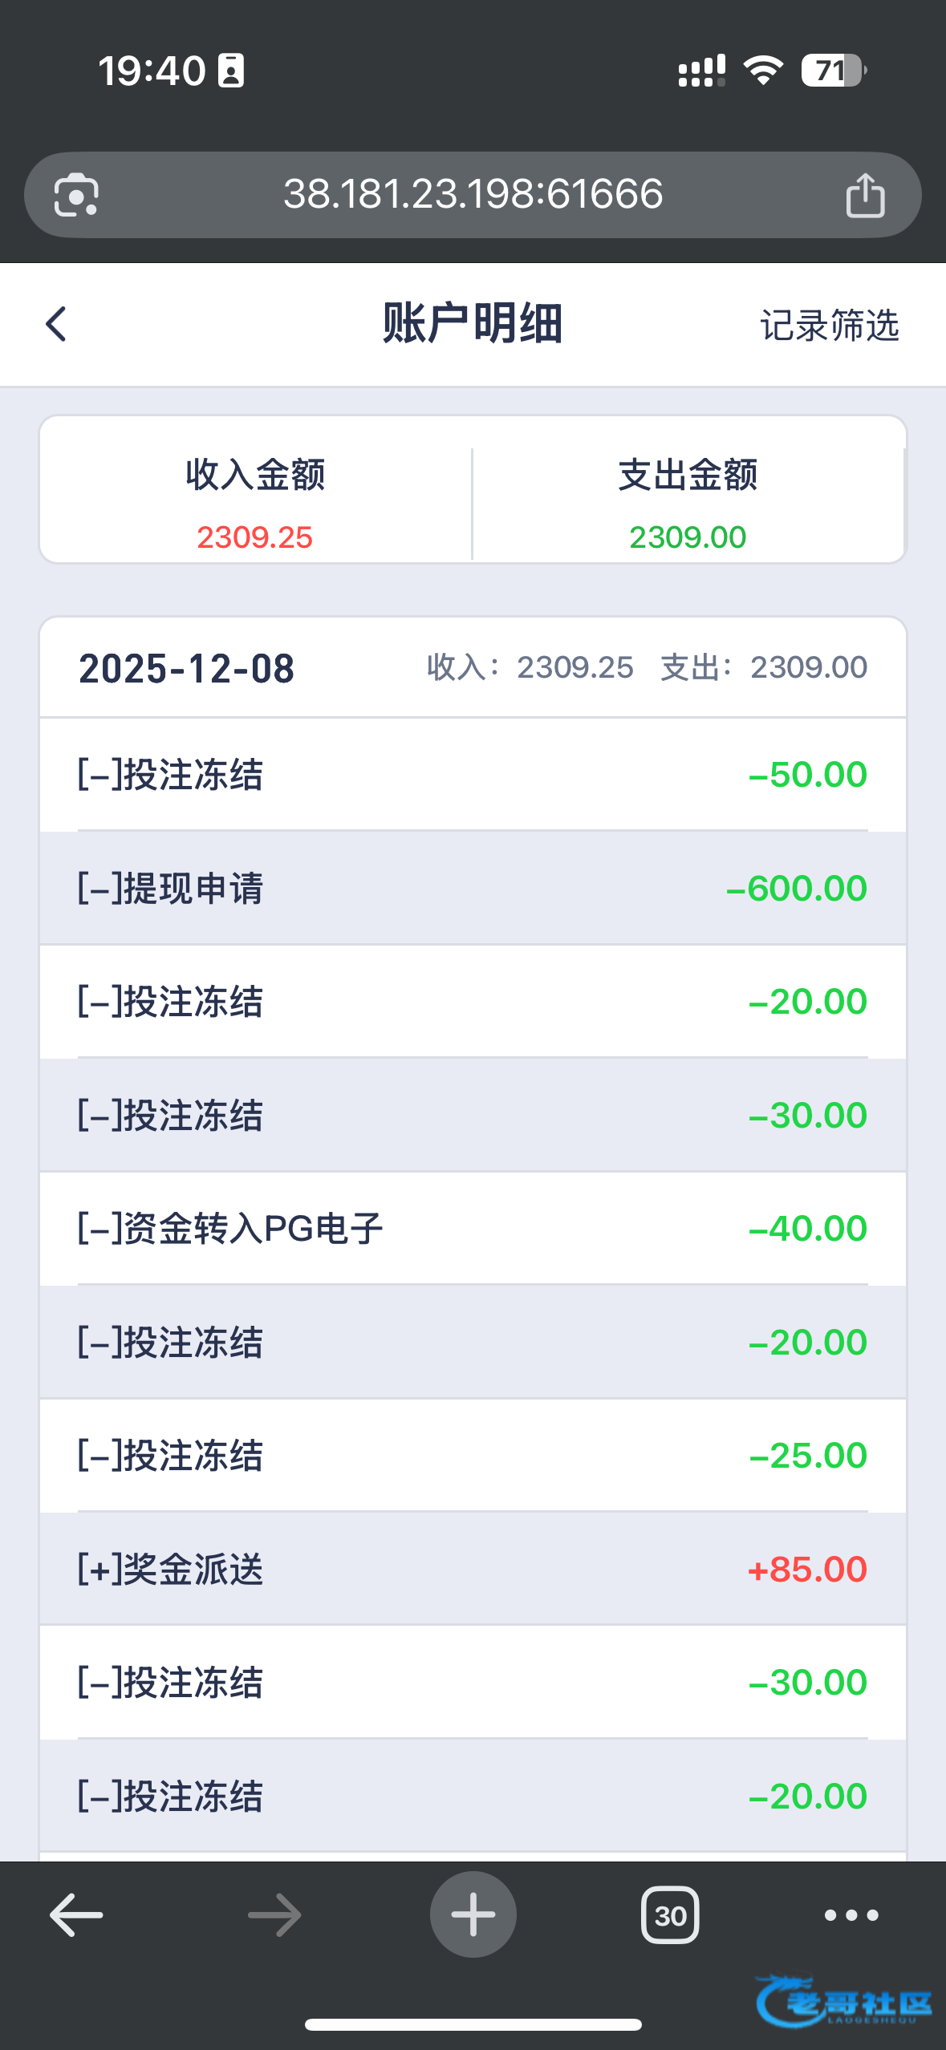
Task: Open the tab switcher showing 30
Action: click(x=670, y=1915)
